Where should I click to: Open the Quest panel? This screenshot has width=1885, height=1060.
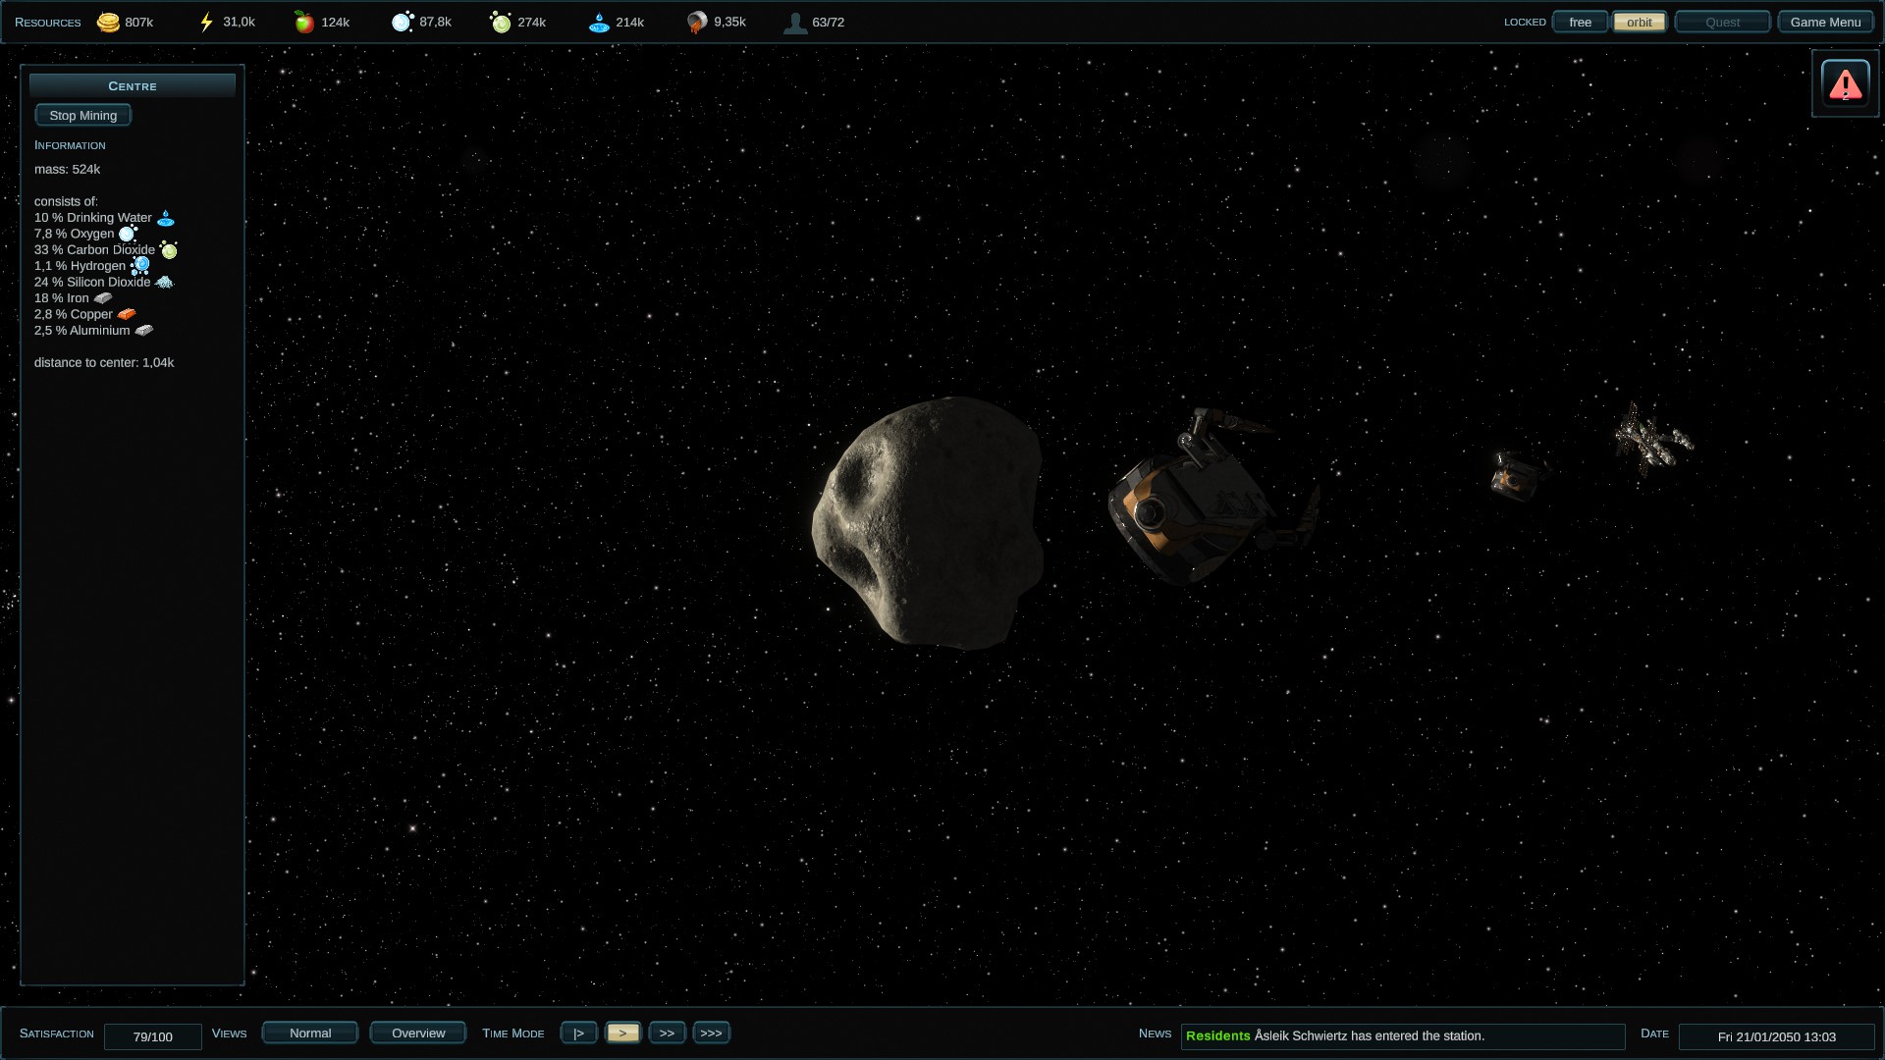(1722, 22)
